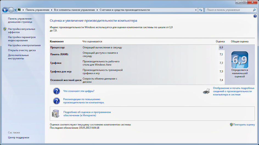Click the 'Процессор:' row label

(58, 48)
